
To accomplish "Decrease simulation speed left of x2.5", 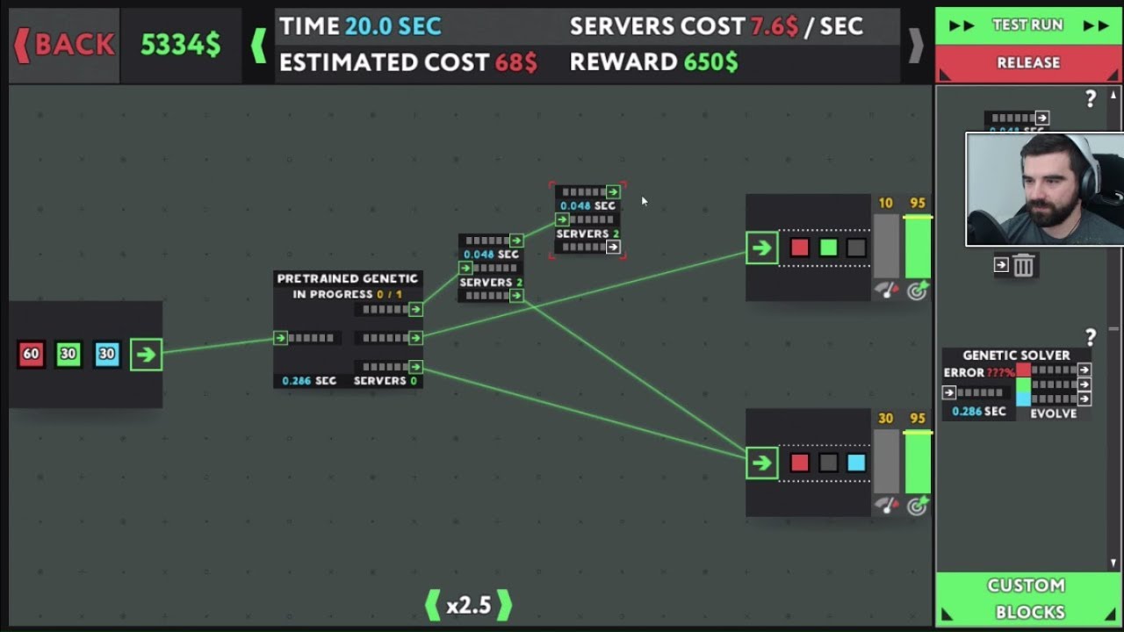I will [432, 605].
